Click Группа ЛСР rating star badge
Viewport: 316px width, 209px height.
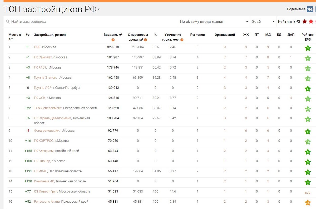click(x=308, y=89)
